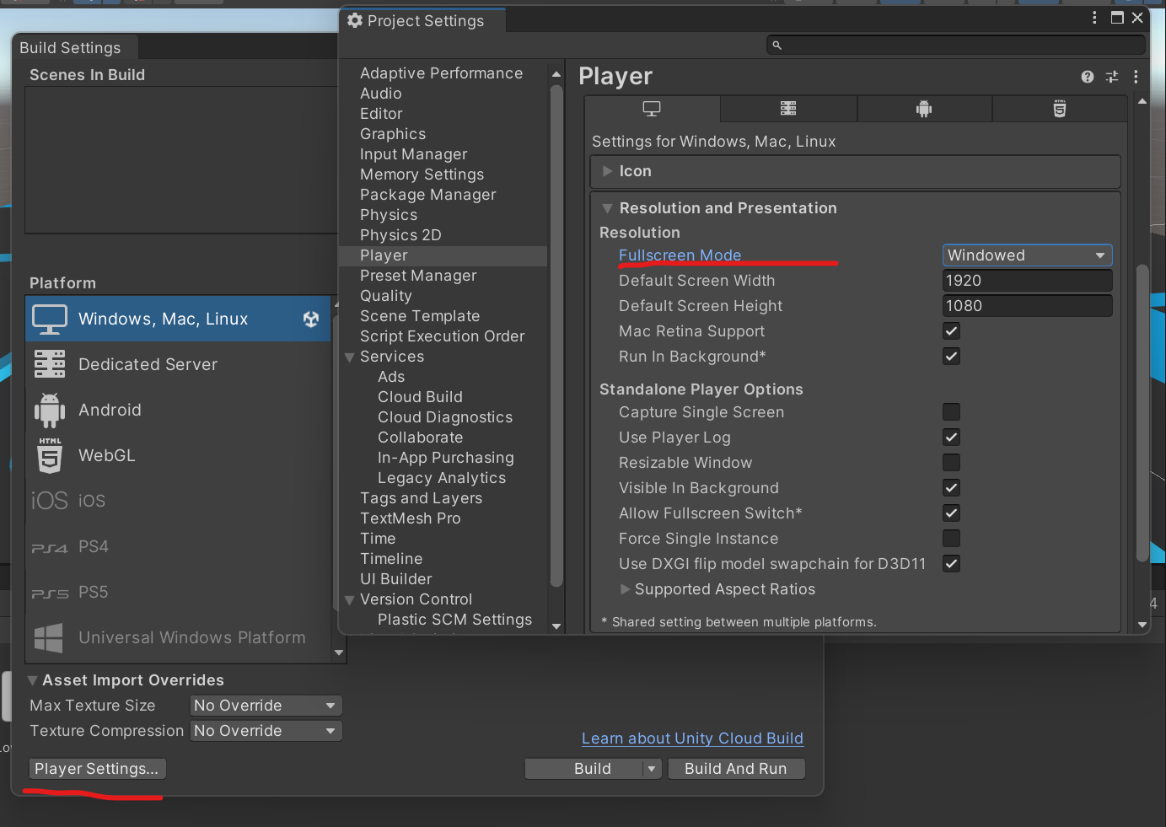Collapse the Version Control tree node

pos(349,600)
